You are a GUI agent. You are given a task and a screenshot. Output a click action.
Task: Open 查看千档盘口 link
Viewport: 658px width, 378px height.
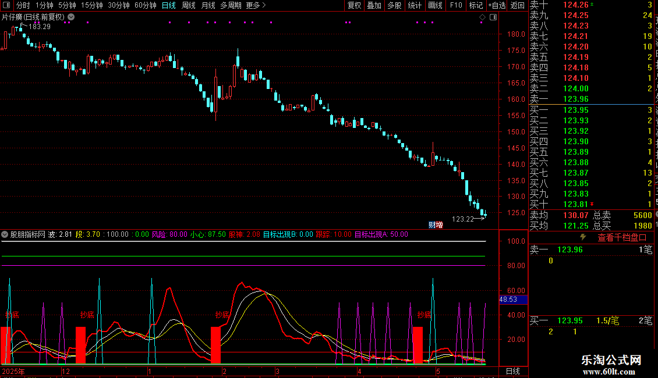[622, 238]
